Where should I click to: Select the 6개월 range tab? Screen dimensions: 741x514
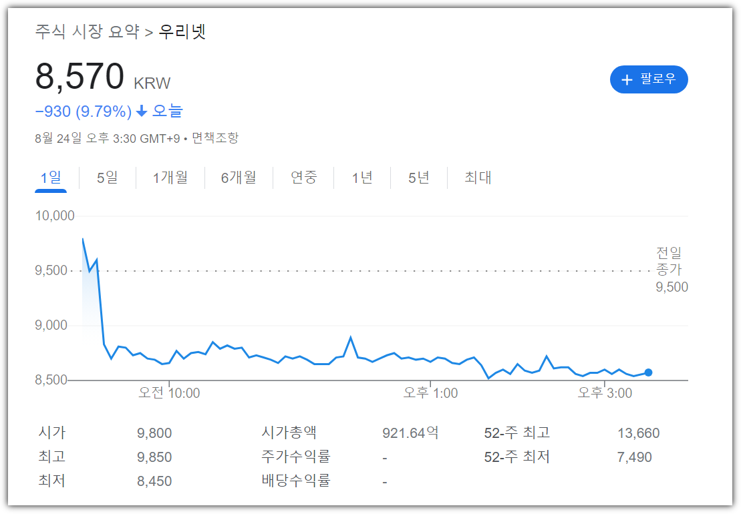tap(239, 178)
